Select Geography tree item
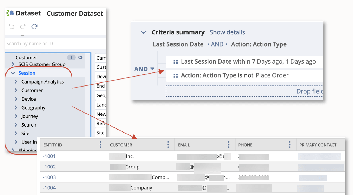The height and width of the screenshot is (195, 353). (33, 108)
